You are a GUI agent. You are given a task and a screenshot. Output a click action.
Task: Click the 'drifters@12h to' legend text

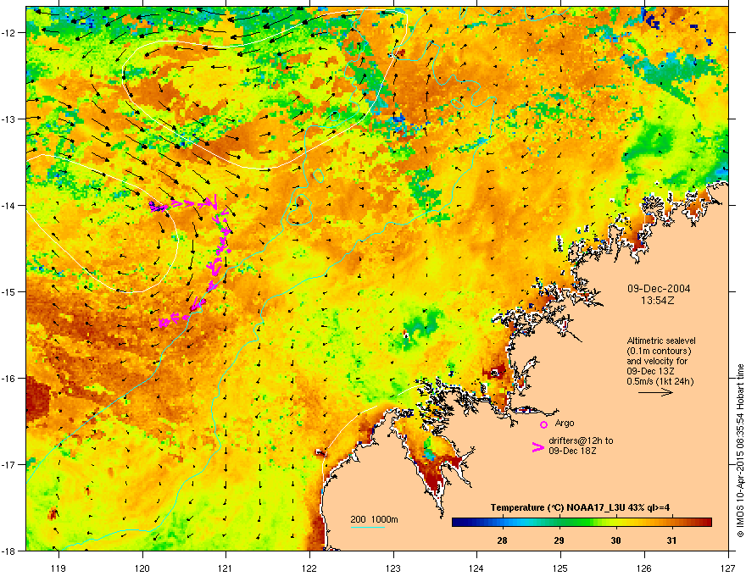tap(581, 440)
